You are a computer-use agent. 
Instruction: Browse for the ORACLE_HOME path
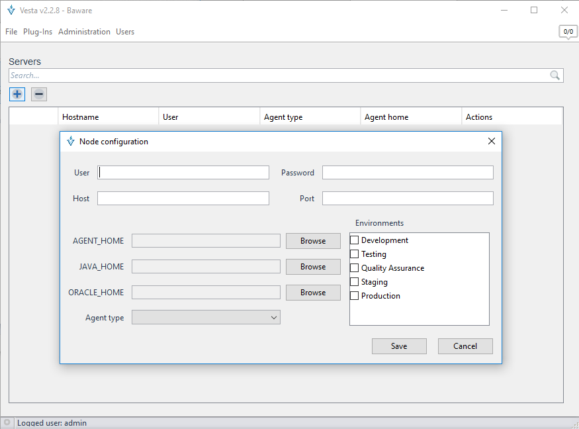coord(313,293)
